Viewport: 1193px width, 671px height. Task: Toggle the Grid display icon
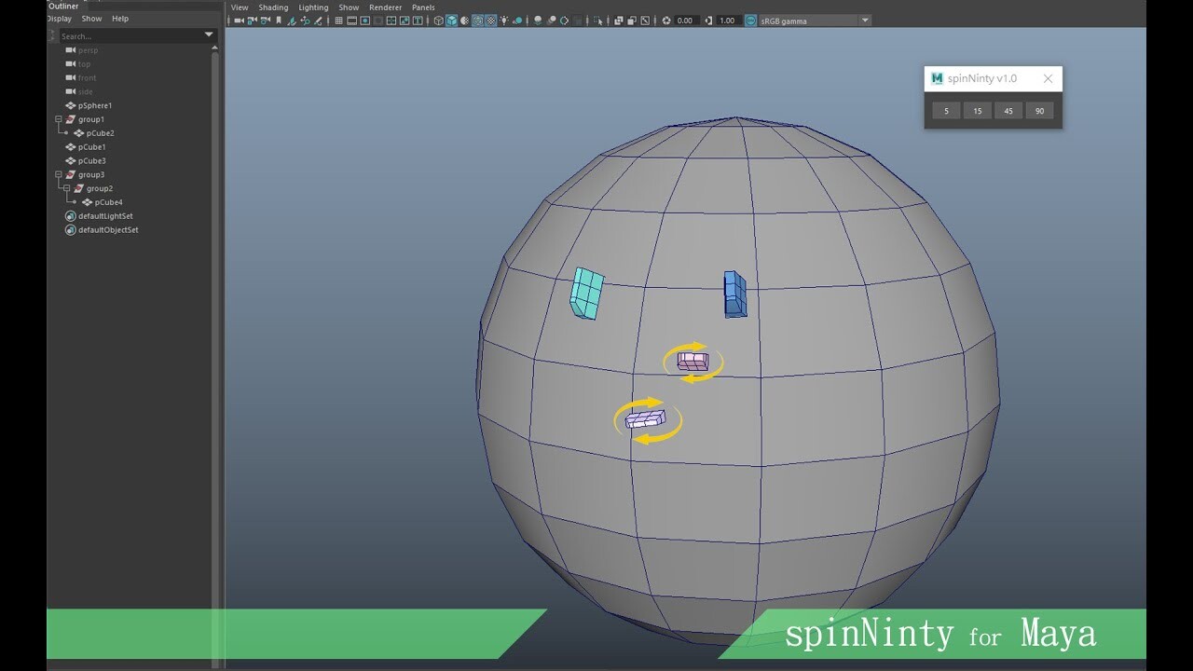tap(339, 20)
